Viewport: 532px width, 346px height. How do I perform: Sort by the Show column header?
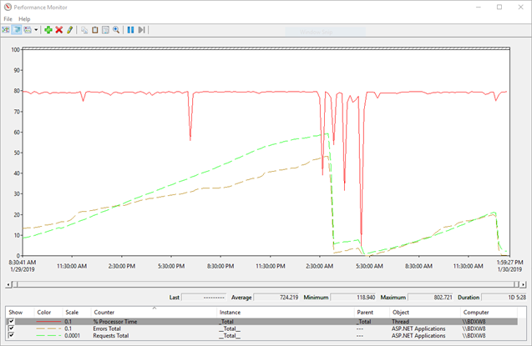click(x=20, y=312)
